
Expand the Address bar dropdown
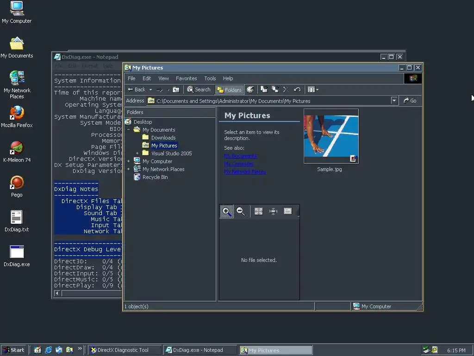click(394, 101)
